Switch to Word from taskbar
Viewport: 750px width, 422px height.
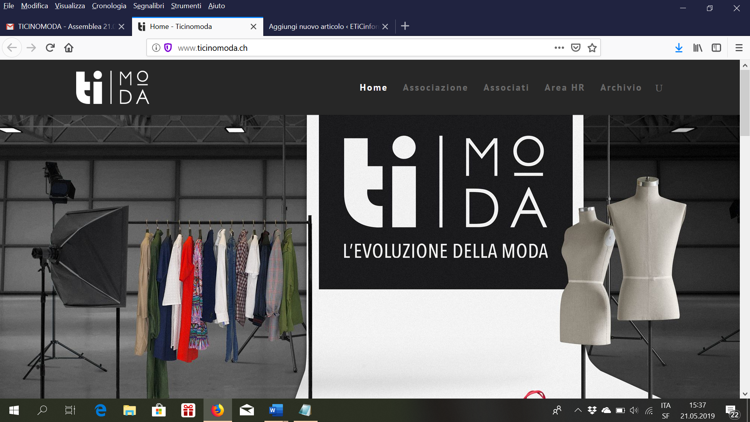(x=276, y=410)
